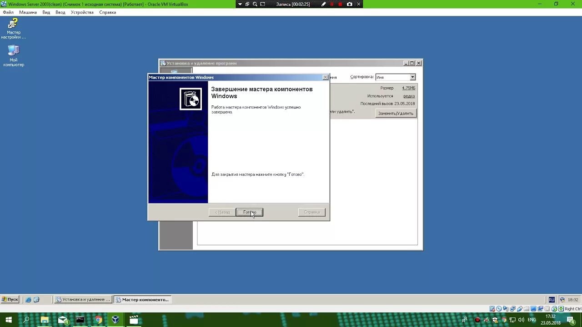Click the recorder region selection icon

263,4
